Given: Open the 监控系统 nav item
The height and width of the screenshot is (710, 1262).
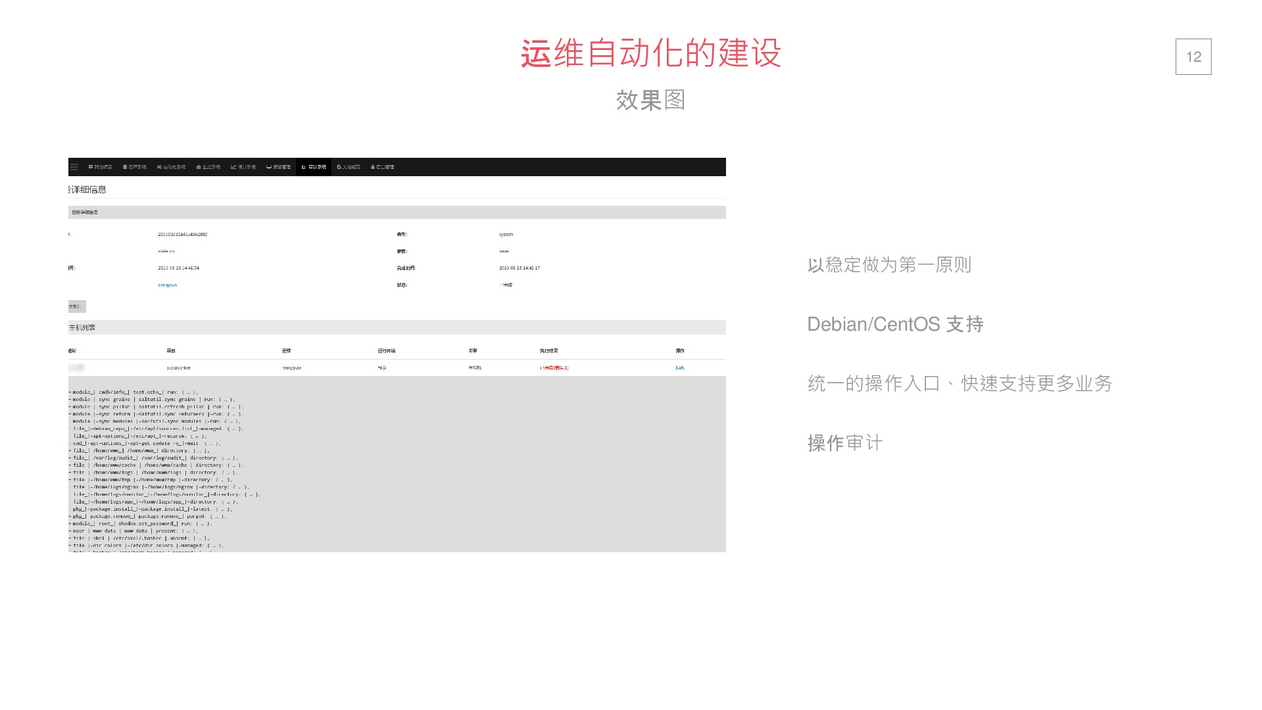Looking at the screenshot, I should (x=208, y=167).
